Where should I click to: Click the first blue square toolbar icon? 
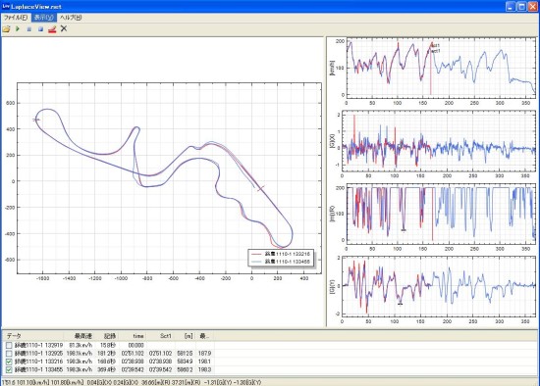[x=29, y=29]
